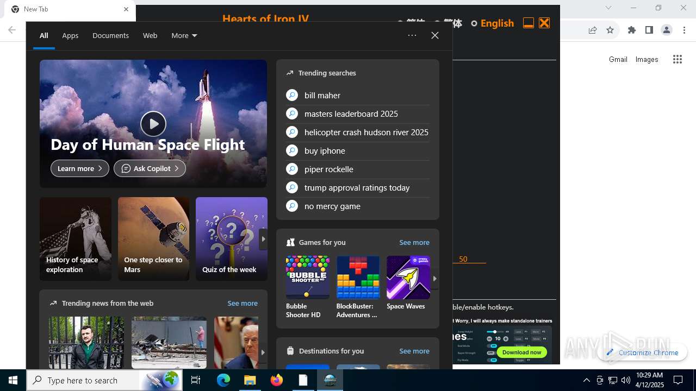Open trainer app icon on taskbar
The width and height of the screenshot is (696, 391).
330,380
